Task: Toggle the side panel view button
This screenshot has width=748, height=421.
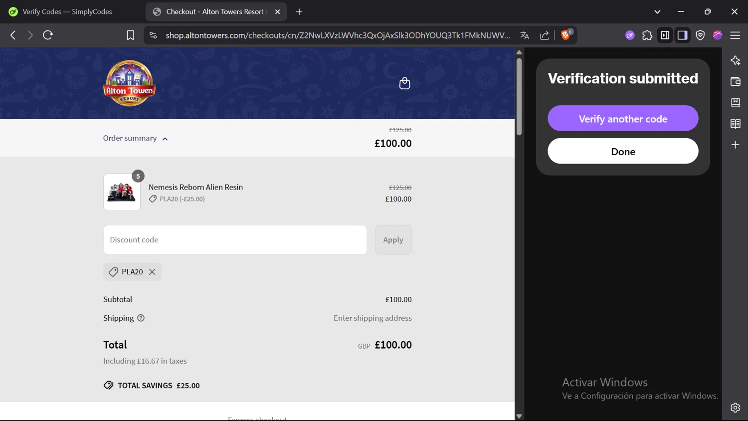Action: pos(683,35)
